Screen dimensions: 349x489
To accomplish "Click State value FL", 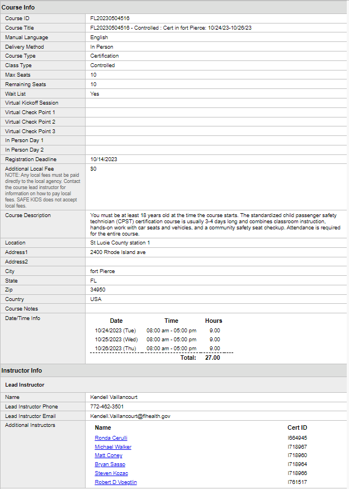I will pyautogui.click(x=93, y=281).
